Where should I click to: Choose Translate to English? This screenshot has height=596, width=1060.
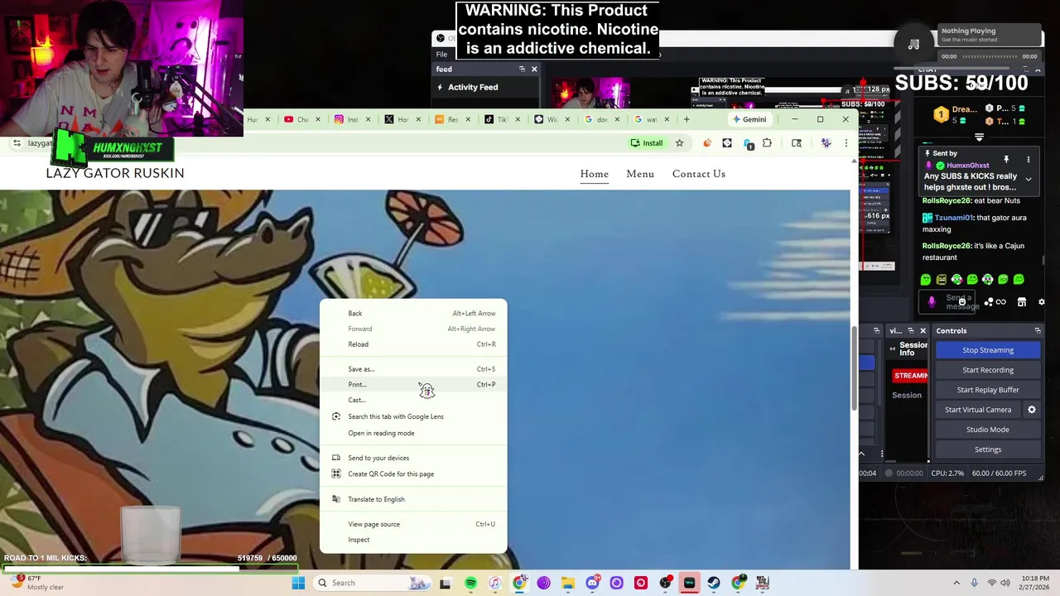(413, 499)
